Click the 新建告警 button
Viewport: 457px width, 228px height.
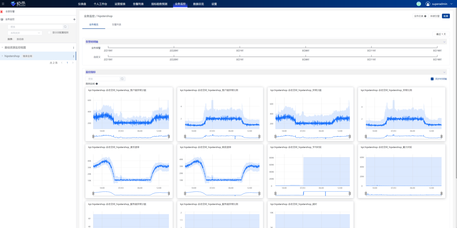[x=435, y=16]
